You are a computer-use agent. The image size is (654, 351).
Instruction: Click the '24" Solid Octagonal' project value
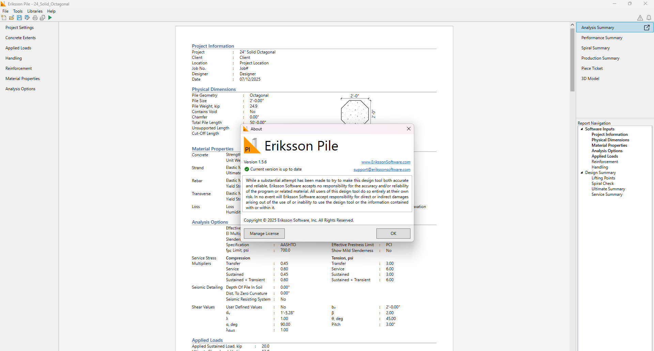click(x=258, y=52)
